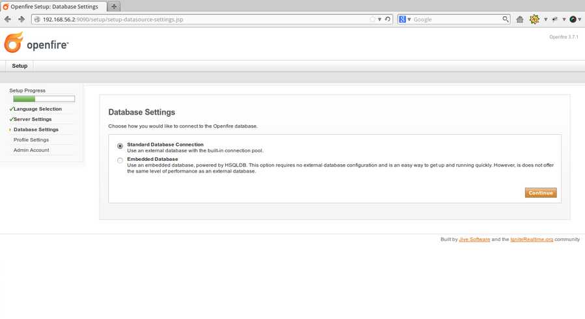Click the dark round extension icon
Image resolution: width=585 pixels, height=319 pixels.
click(x=573, y=20)
